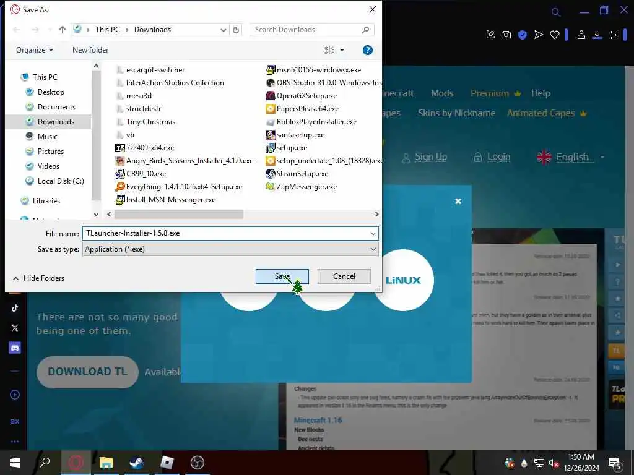
Task: Refresh the Downloads folder listing
Action: click(x=236, y=30)
